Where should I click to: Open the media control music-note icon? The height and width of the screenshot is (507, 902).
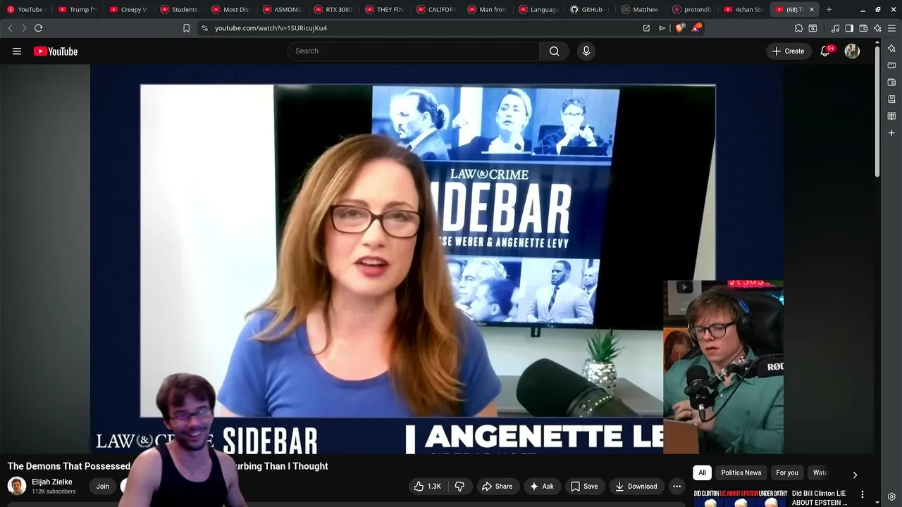(835, 28)
